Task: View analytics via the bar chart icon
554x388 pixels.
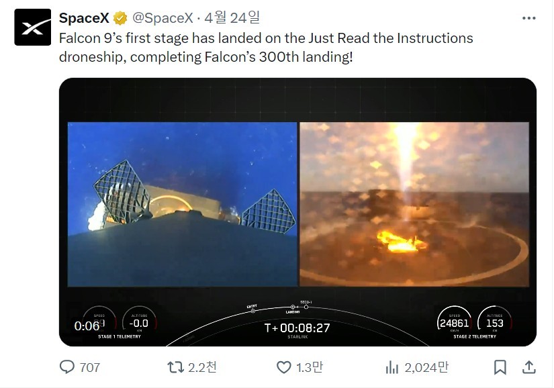Action: pos(391,367)
